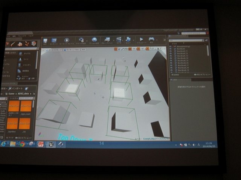Click the ADX2_data breadcrumb path
This screenshot has width=241, height=180.
tap(23, 93)
